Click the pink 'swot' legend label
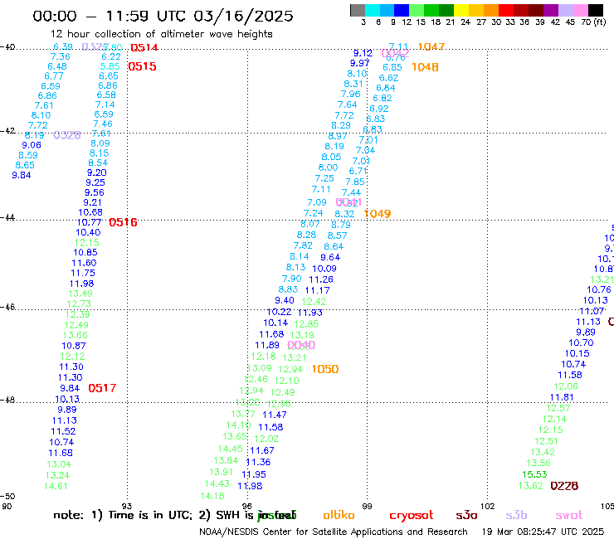This screenshot has height=539, width=614. point(569,516)
